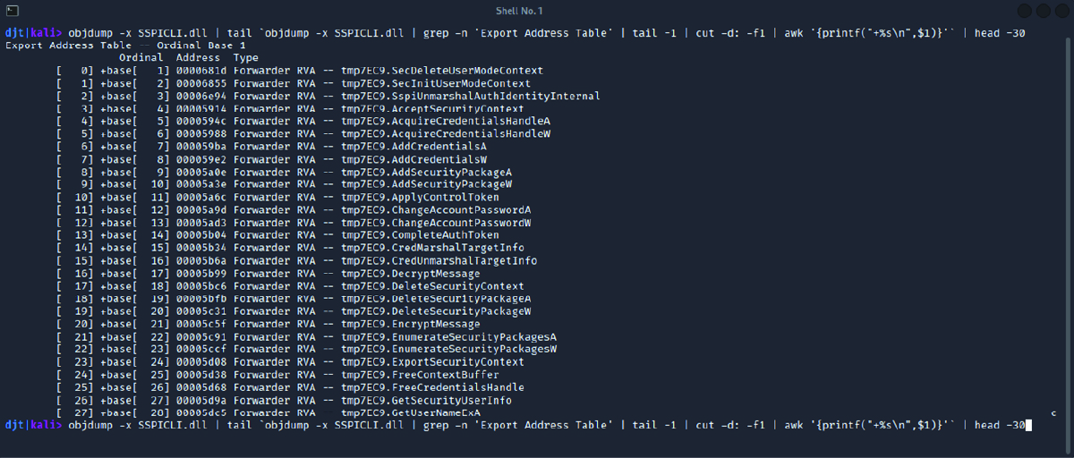Click the ChangeAccountPasswordA entry
The width and height of the screenshot is (1074, 458).
pyautogui.click(x=293, y=209)
